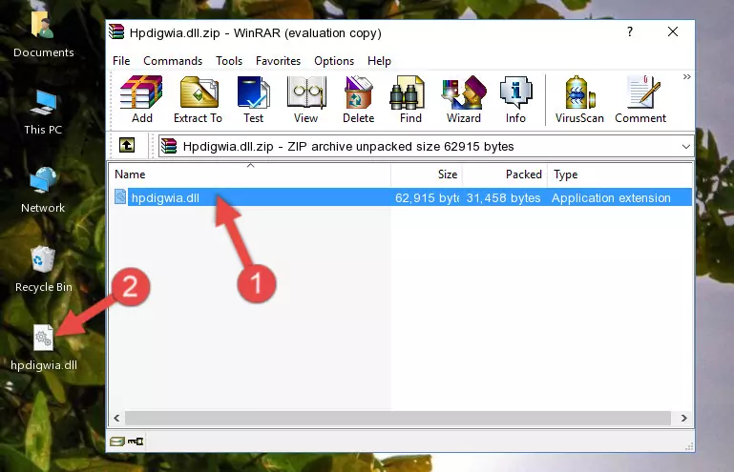Open the Options menu
Screen dimensions: 734x472
pos(334,61)
